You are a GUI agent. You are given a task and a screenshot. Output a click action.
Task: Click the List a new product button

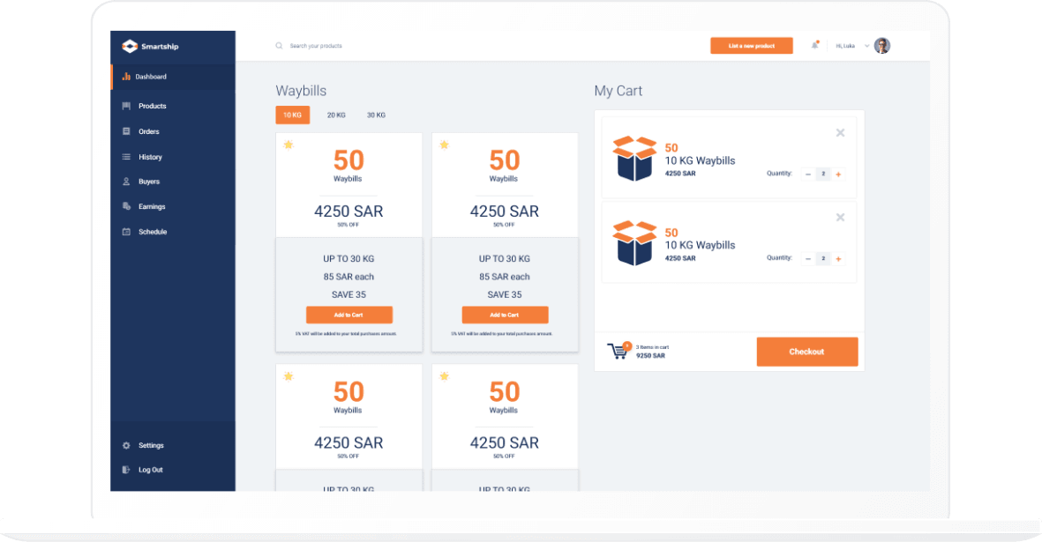tap(752, 46)
